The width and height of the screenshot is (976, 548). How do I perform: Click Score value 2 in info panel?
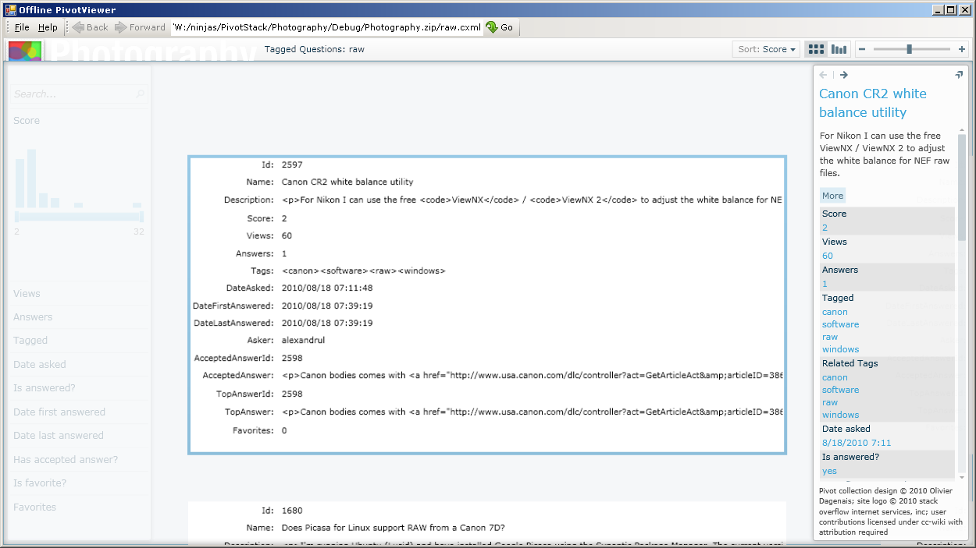[825, 228]
